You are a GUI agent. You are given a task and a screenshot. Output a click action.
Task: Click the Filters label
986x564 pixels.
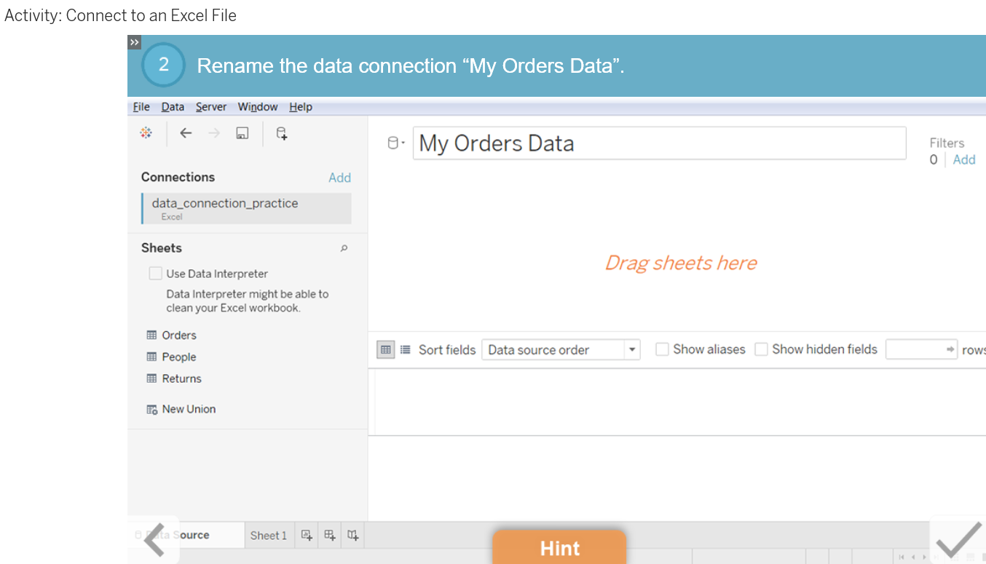947,143
